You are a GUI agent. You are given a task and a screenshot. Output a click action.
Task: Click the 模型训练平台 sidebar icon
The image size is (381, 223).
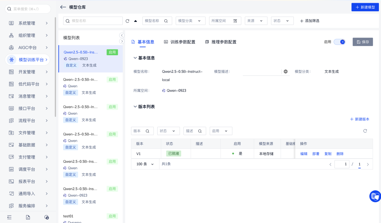pyautogui.click(x=11, y=60)
